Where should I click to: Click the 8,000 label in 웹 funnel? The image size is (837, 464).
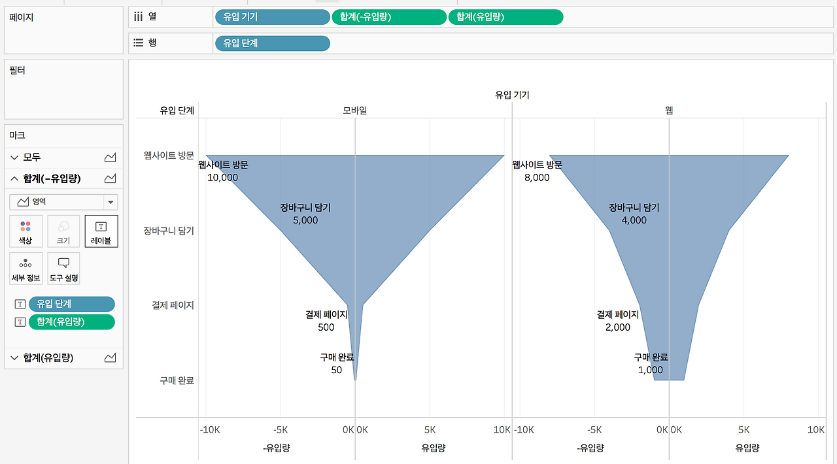click(537, 178)
